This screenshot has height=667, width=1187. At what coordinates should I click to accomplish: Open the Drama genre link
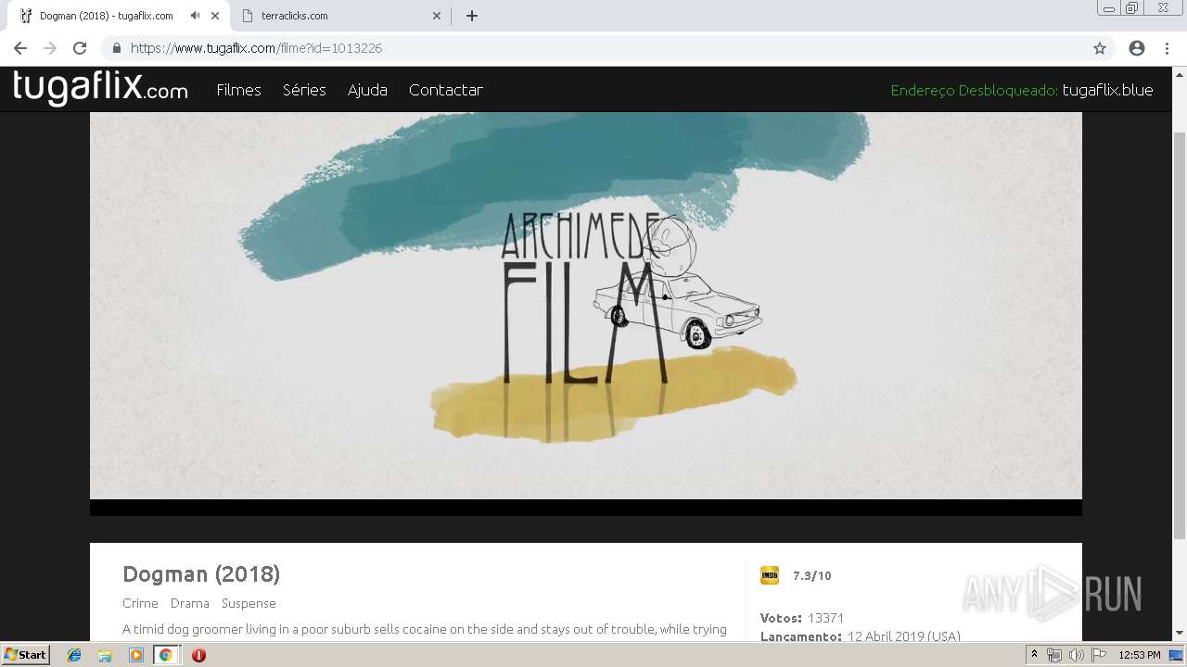tap(190, 603)
